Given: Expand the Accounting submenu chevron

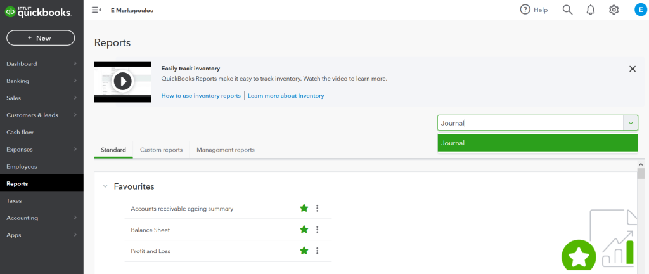Looking at the screenshot, I should tap(75, 218).
